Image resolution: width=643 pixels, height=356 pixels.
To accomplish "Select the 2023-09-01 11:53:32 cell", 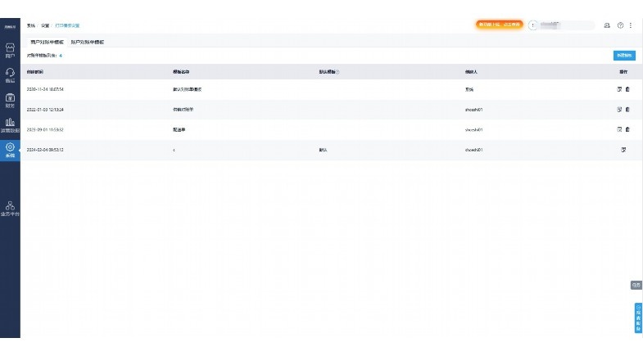I will (45, 130).
